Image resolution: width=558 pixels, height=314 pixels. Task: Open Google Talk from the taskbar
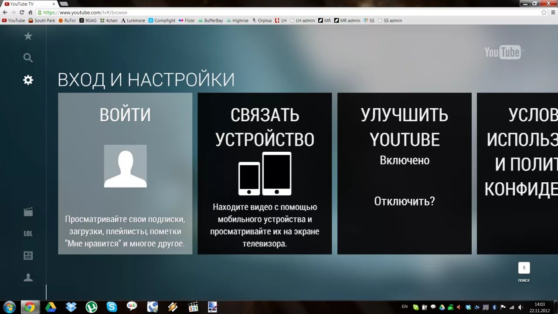point(132,307)
